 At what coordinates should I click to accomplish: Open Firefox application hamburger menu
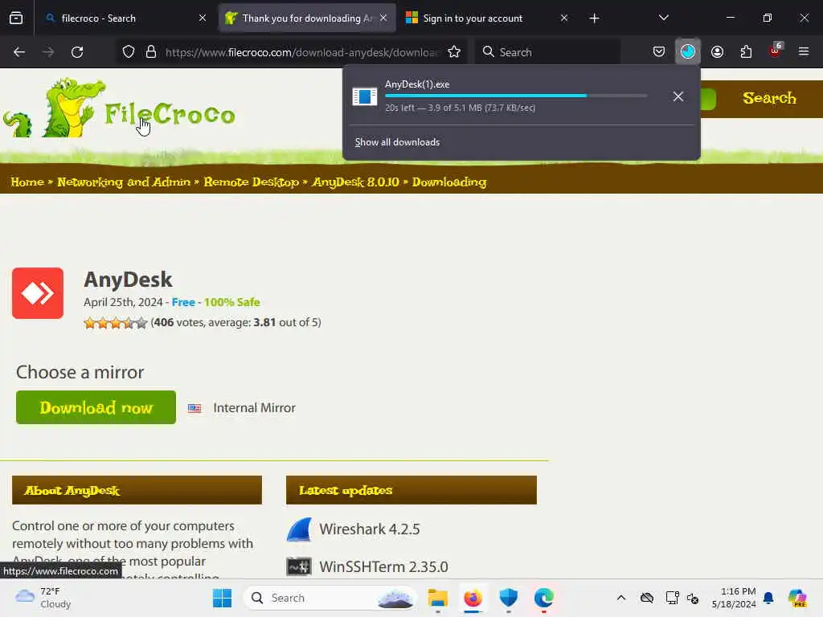coord(804,51)
